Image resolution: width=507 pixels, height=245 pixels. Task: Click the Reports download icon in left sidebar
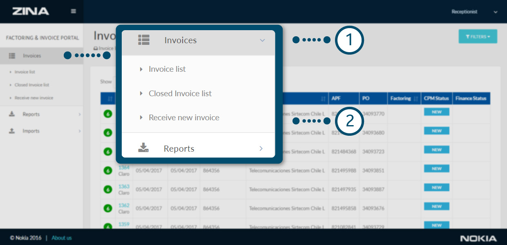[x=12, y=114]
